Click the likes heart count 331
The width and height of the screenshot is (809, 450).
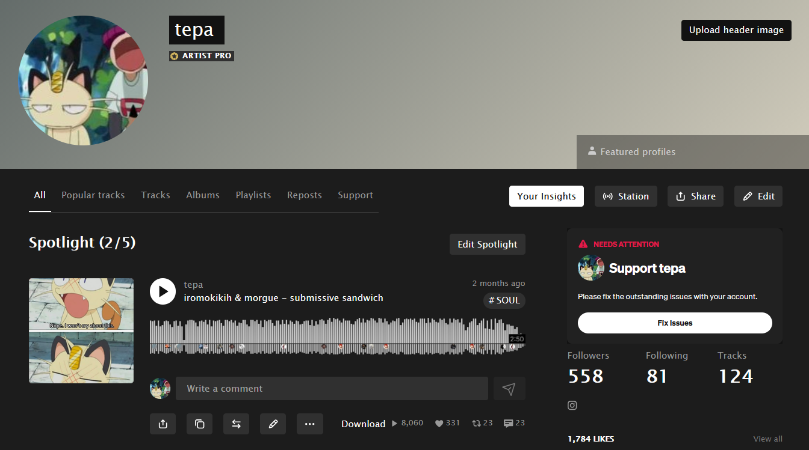coord(447,423)
